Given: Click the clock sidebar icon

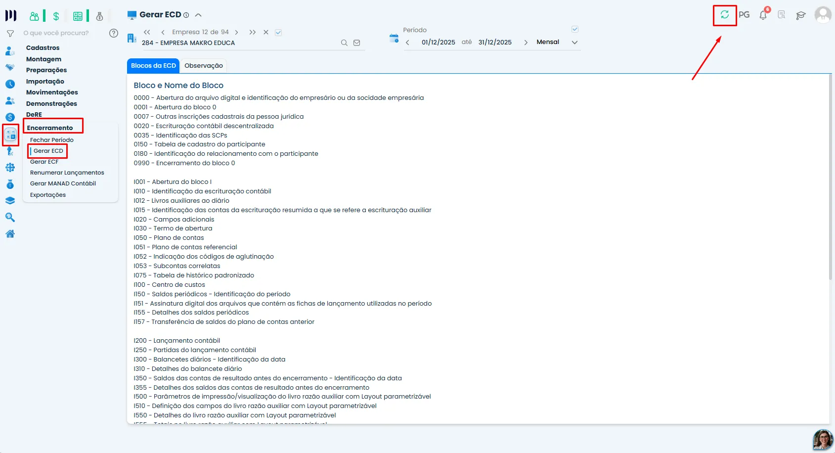Looking at the screenshot, I should [x=10, y=84].
